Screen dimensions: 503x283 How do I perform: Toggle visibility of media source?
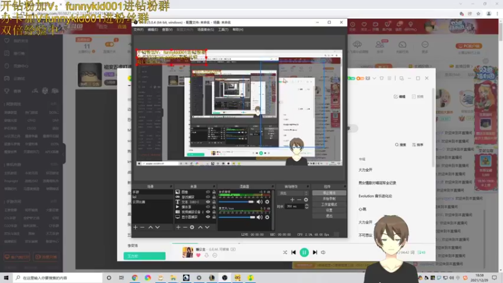coord(208,207)
